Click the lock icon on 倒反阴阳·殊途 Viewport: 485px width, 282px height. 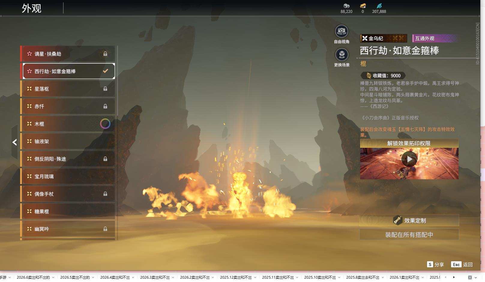tap(105, 159)
